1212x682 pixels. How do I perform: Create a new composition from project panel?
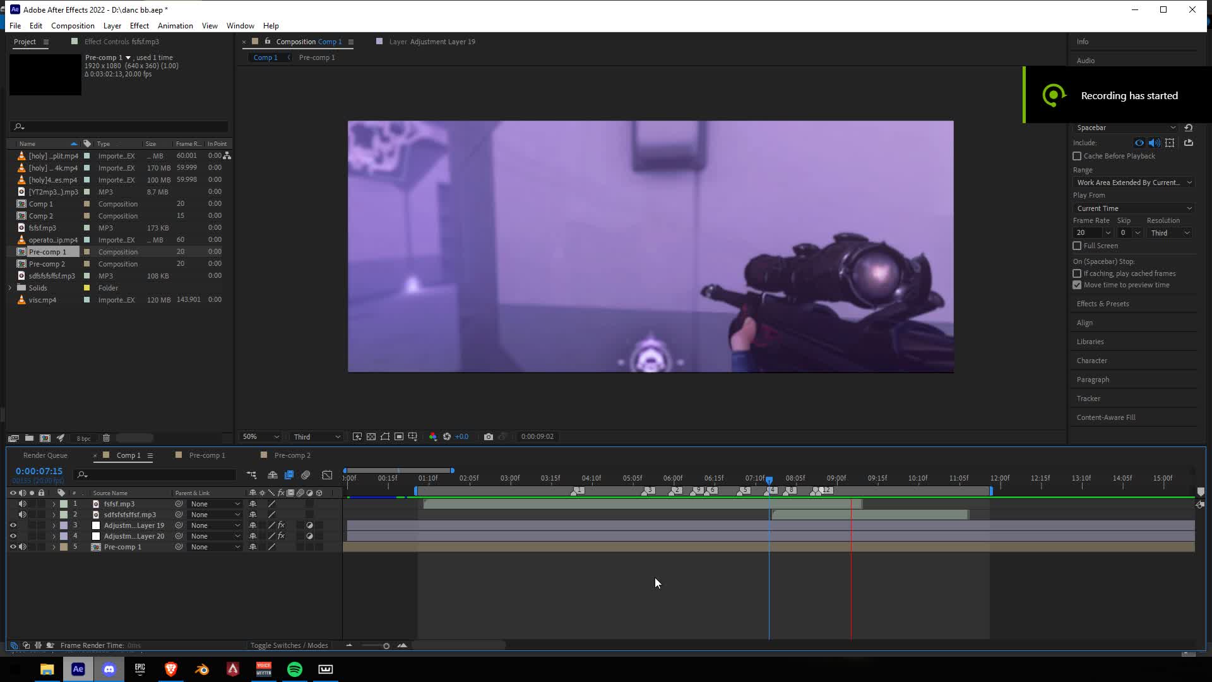pyautogui.click(x=45, y=438)
